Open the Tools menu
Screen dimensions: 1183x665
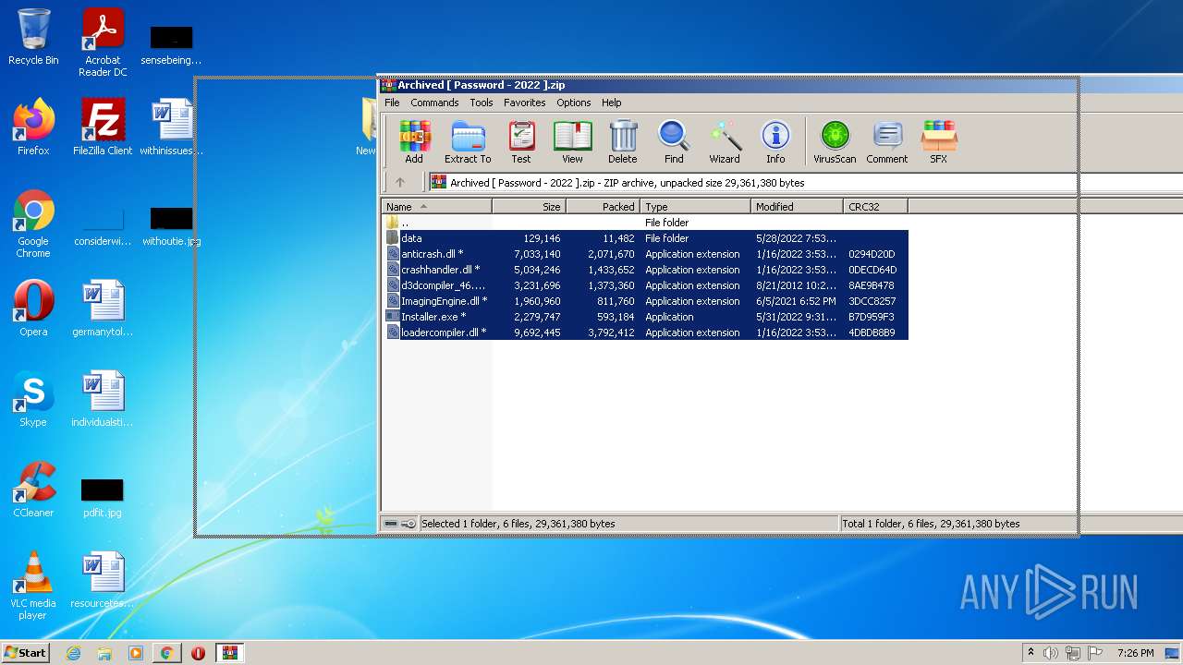click(x=482, y=103)
